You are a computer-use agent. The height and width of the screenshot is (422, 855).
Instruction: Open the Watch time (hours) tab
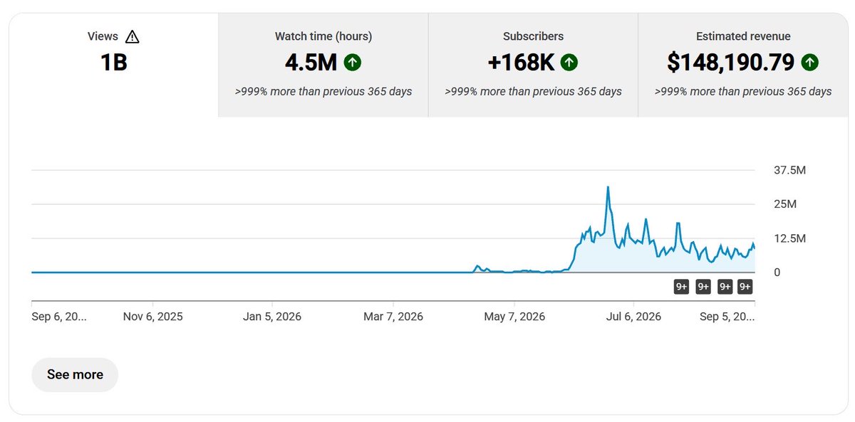(323, 65)
